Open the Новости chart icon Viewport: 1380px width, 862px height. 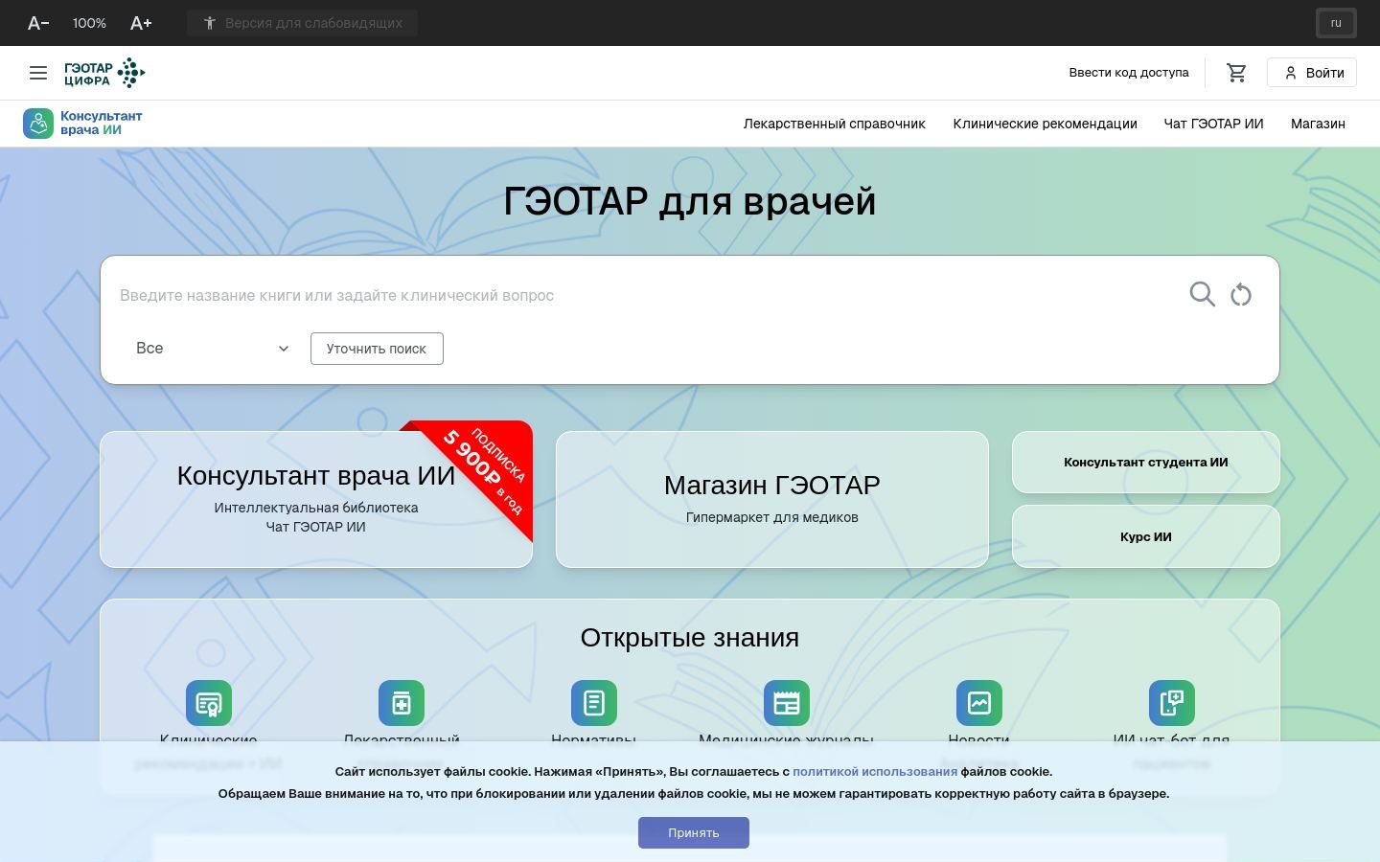tap(979, 703)
